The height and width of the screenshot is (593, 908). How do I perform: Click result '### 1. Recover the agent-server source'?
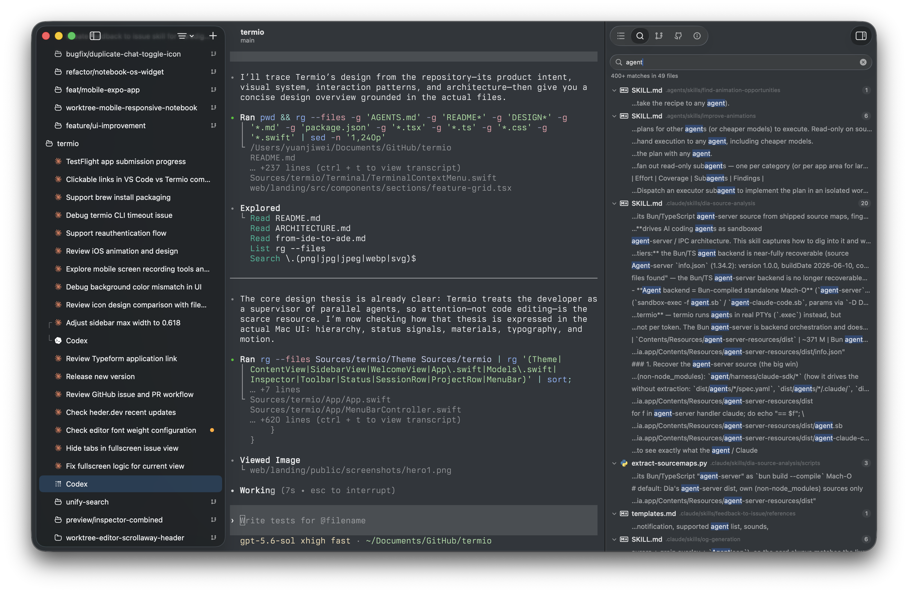click(715, 364)
